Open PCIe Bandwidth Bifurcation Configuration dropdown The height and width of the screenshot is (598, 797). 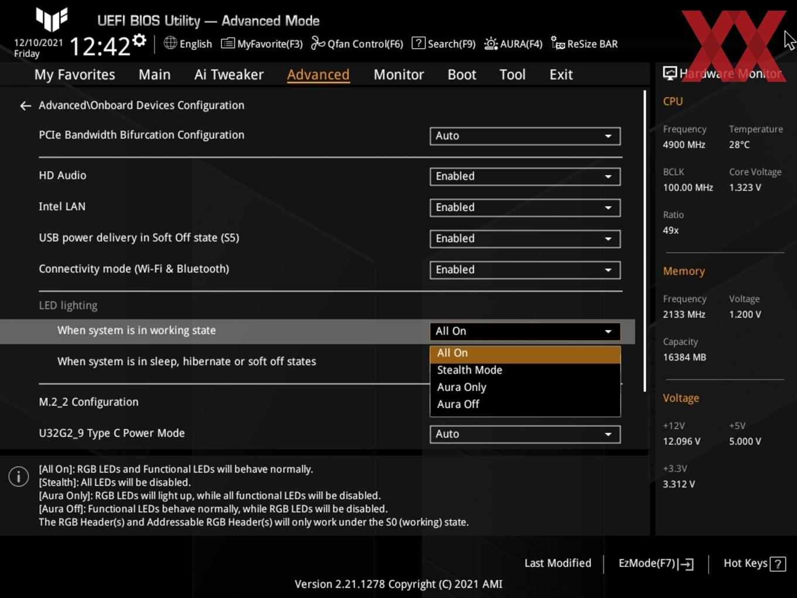(x=525, y=136)
